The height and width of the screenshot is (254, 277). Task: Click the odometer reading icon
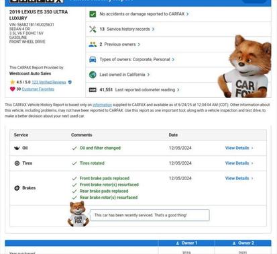tap(93, 90)
